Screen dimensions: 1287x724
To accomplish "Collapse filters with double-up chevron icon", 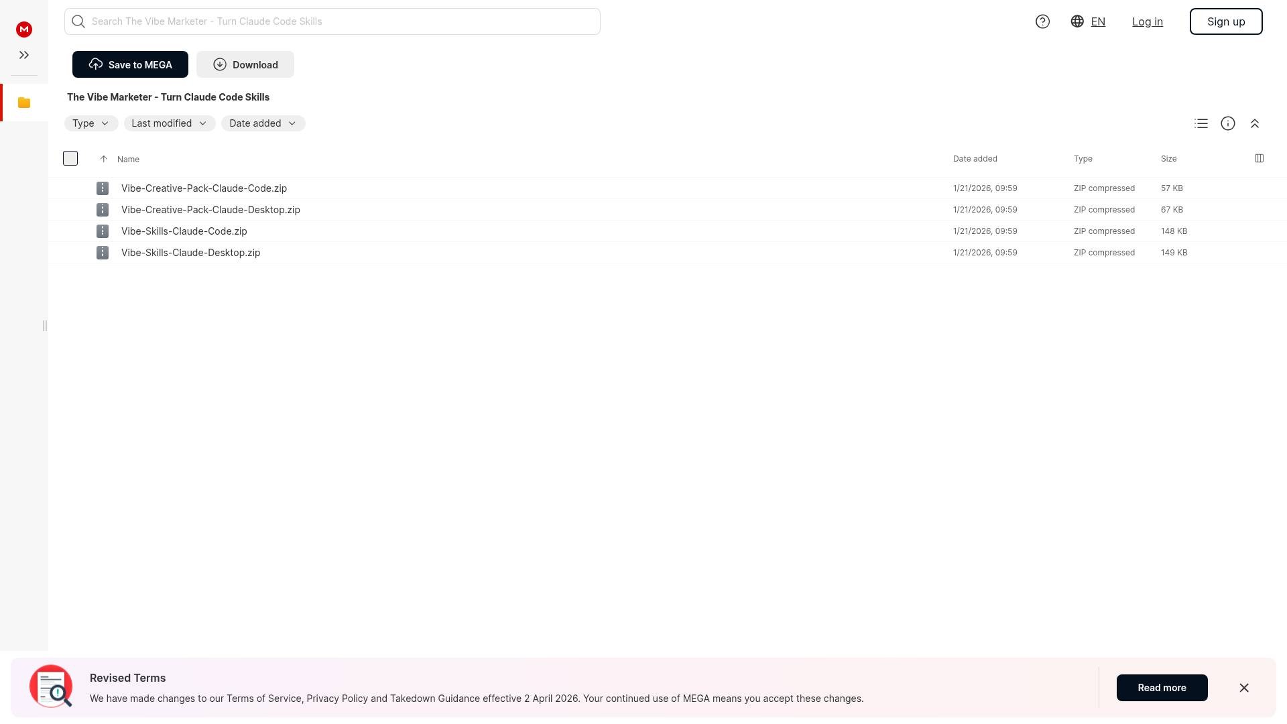I will point(1255,123).
